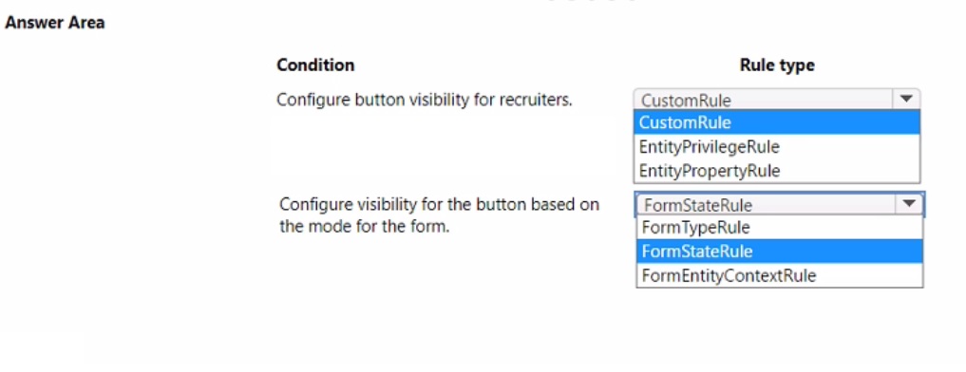Click the Condition column header
966x372 pixels.
point(315,65)
